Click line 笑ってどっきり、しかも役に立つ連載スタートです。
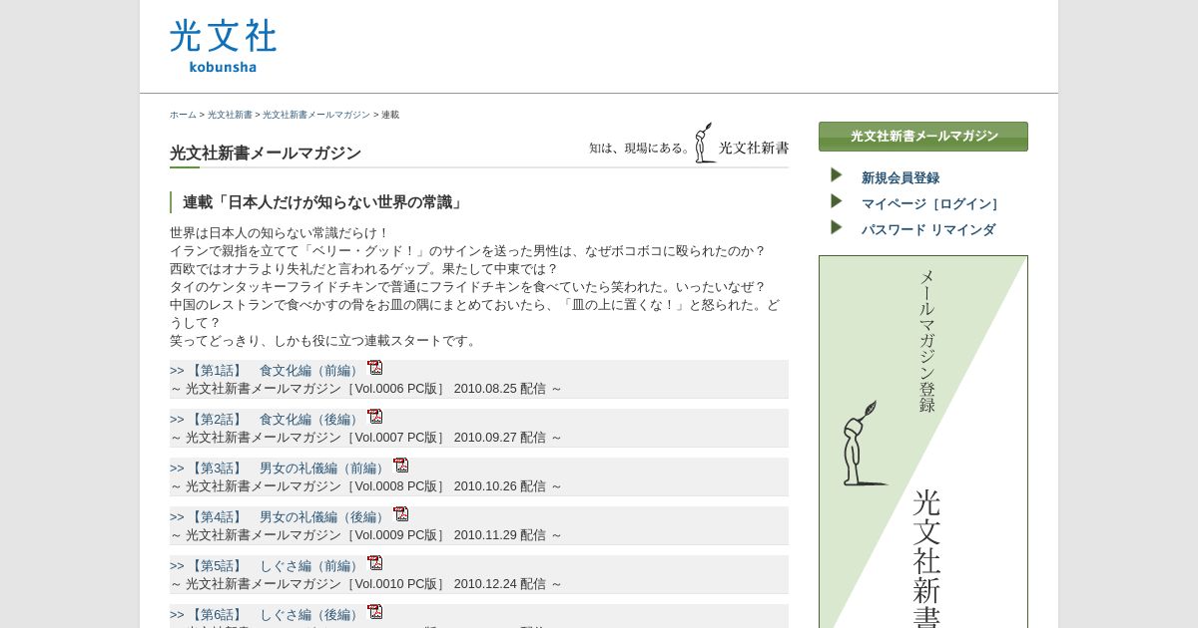 (324, 341)
